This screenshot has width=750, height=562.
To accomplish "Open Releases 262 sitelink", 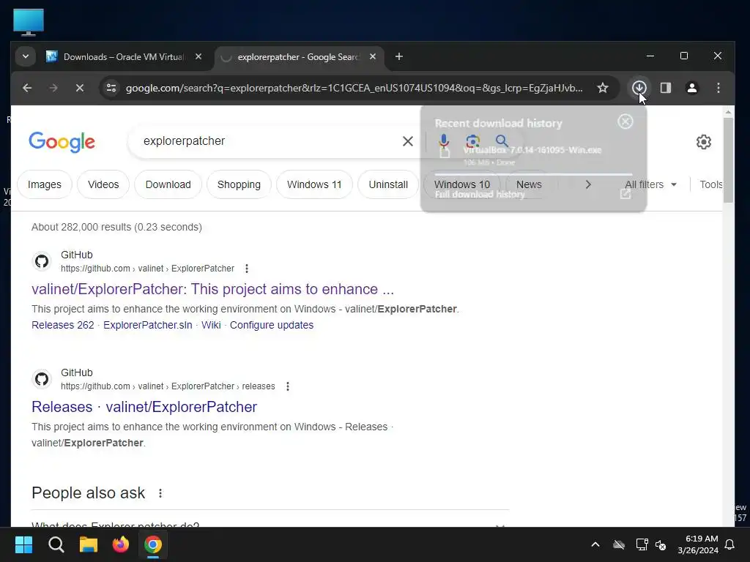I will coord(63,325).
